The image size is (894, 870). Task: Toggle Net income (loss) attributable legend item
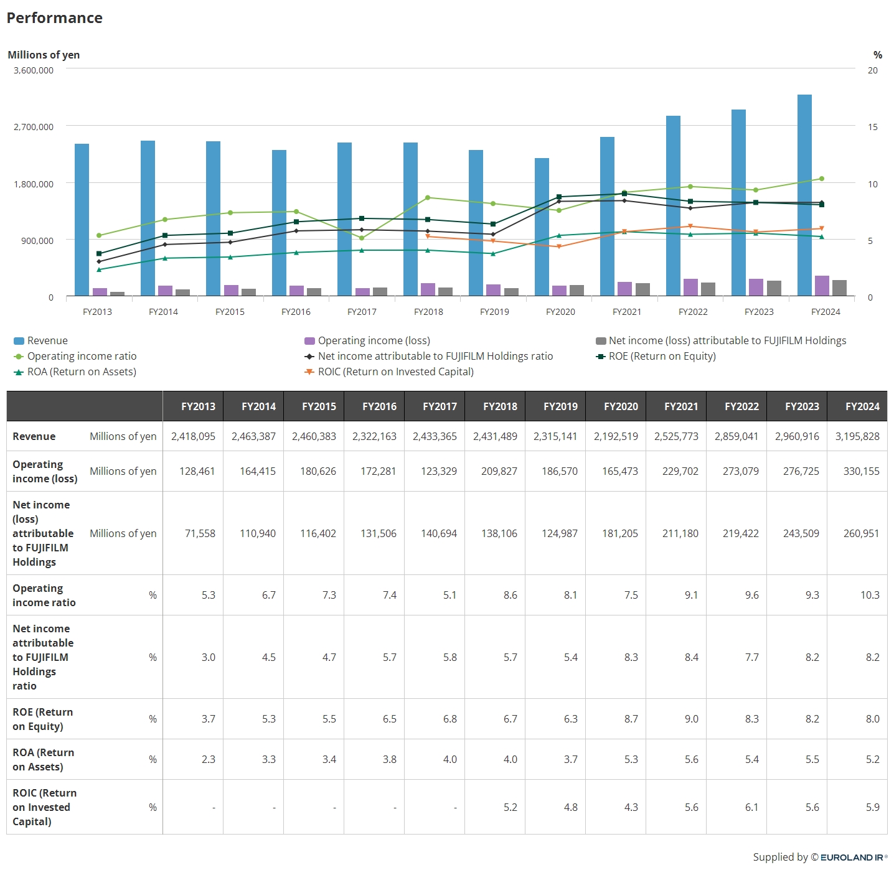point(721,340)
